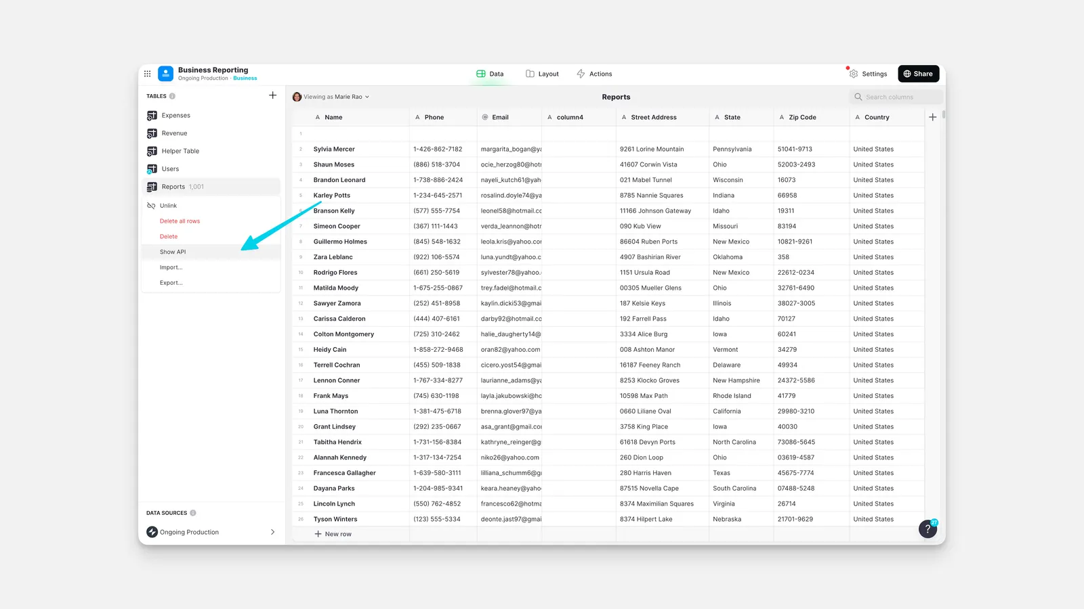Viewport: 1084px width, 609px height.
Task: Click the Search columns field
Action: 896,97
